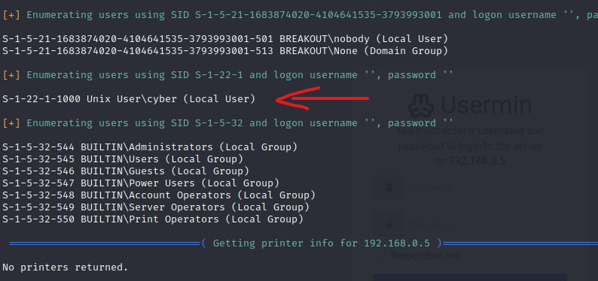Select the line 'S-1-22-1-1000 Unix User\cyber (Local User)'

[x=129, y=99]
